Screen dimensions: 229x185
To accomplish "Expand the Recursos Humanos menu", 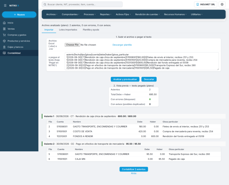I will point(175,14).
